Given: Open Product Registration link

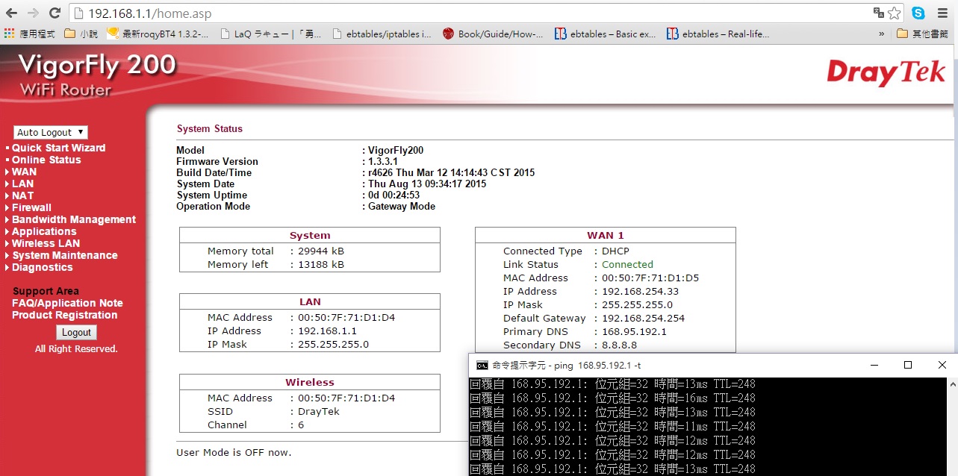Looking at the screenshot, I should tap(64, 315).
